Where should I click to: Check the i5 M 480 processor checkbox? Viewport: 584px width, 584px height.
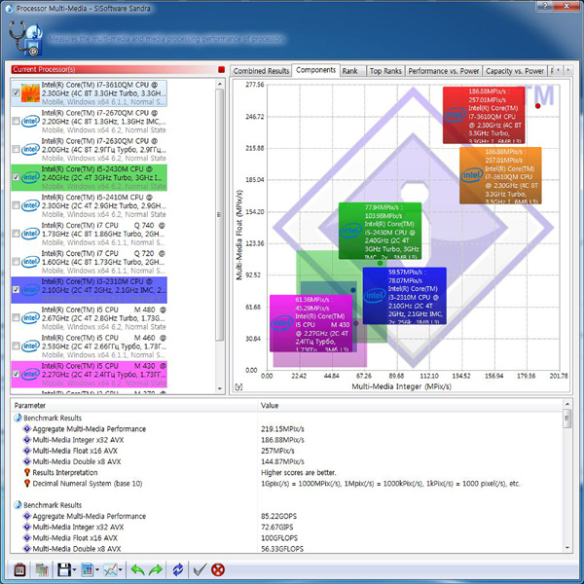coord(16,317)
